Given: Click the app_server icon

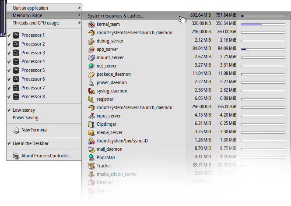Looking at the screenshot, I should click(x=91, y=49).
